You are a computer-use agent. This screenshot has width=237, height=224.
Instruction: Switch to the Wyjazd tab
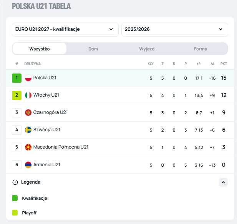point(147,49)
